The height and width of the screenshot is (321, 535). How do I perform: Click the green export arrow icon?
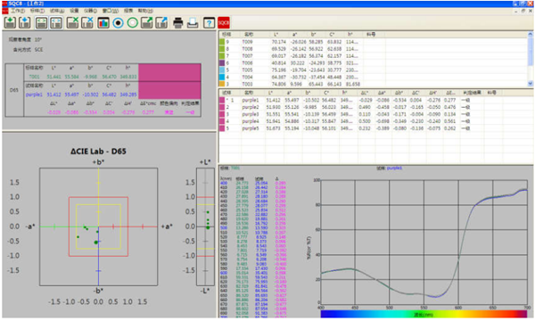click(x=147, y=23)
